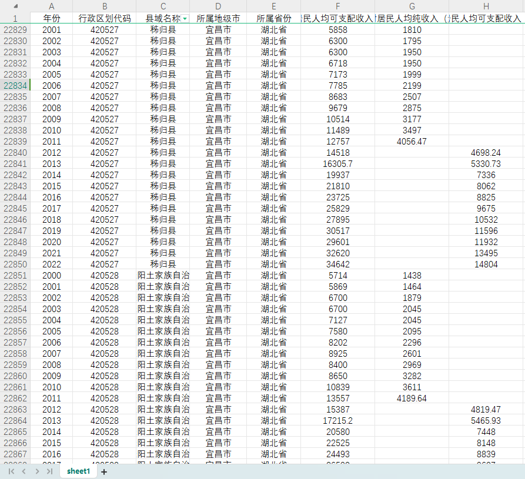Image resolution: width=525 pixels, height=479 pixels.
Task: Click cell with value 7336
Action: point(486,175)
